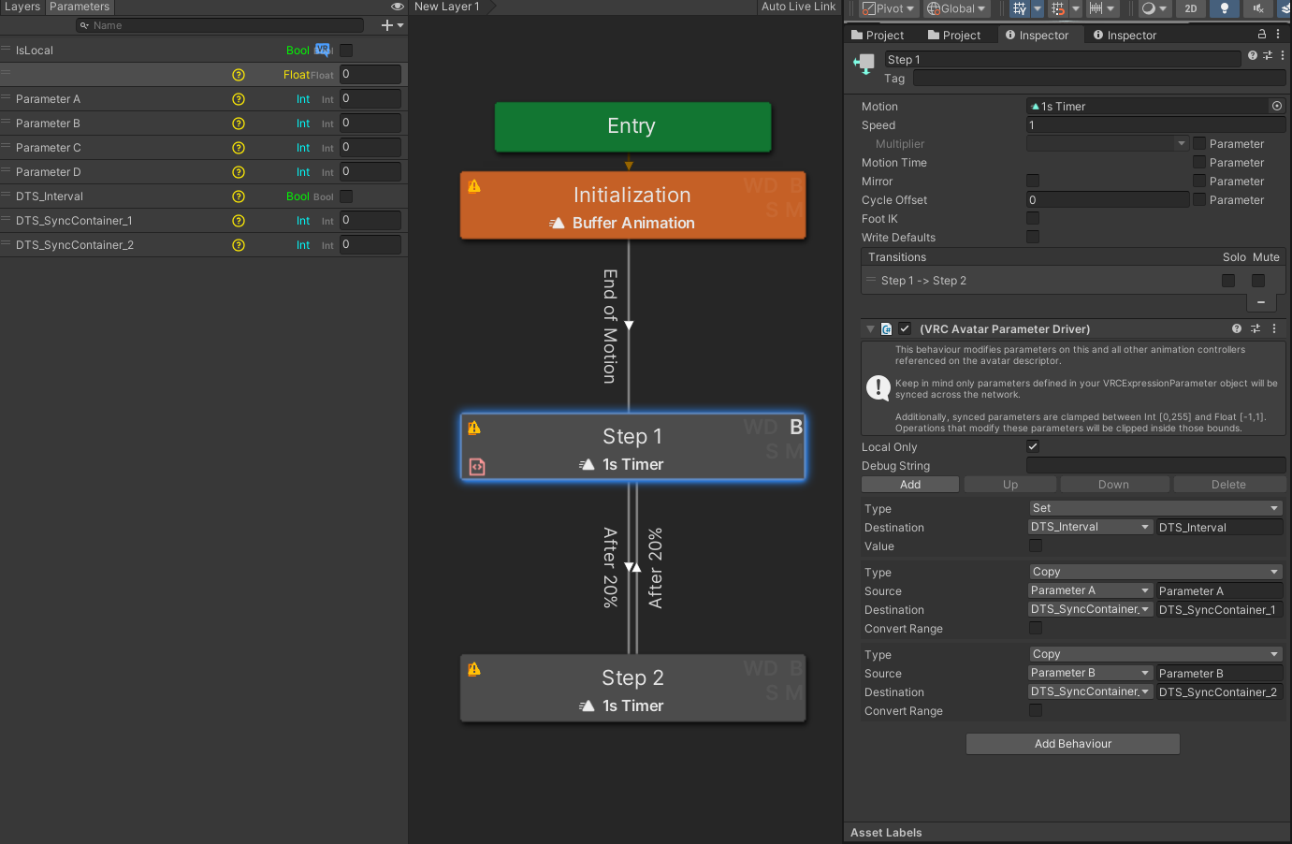This screenshot has height=844, width=1292.
Task: Click the yellow question icon on Parameter C row
Action: tap(239, 148)
